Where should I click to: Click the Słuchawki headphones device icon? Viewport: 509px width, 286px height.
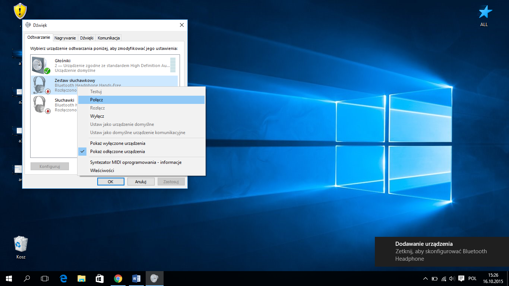40,105
